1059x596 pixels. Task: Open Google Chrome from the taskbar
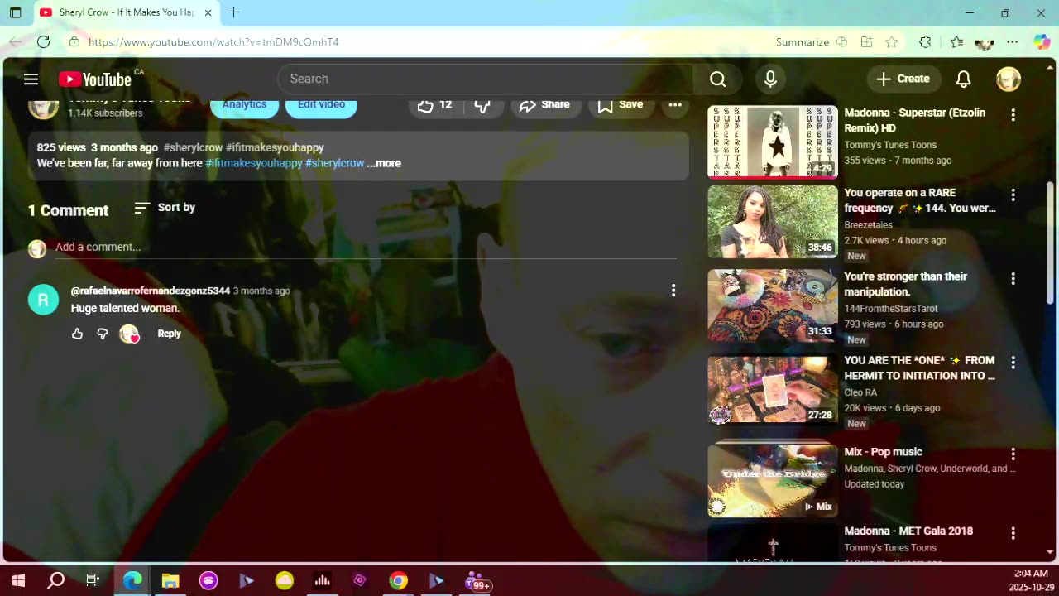(x=399, y=581)
